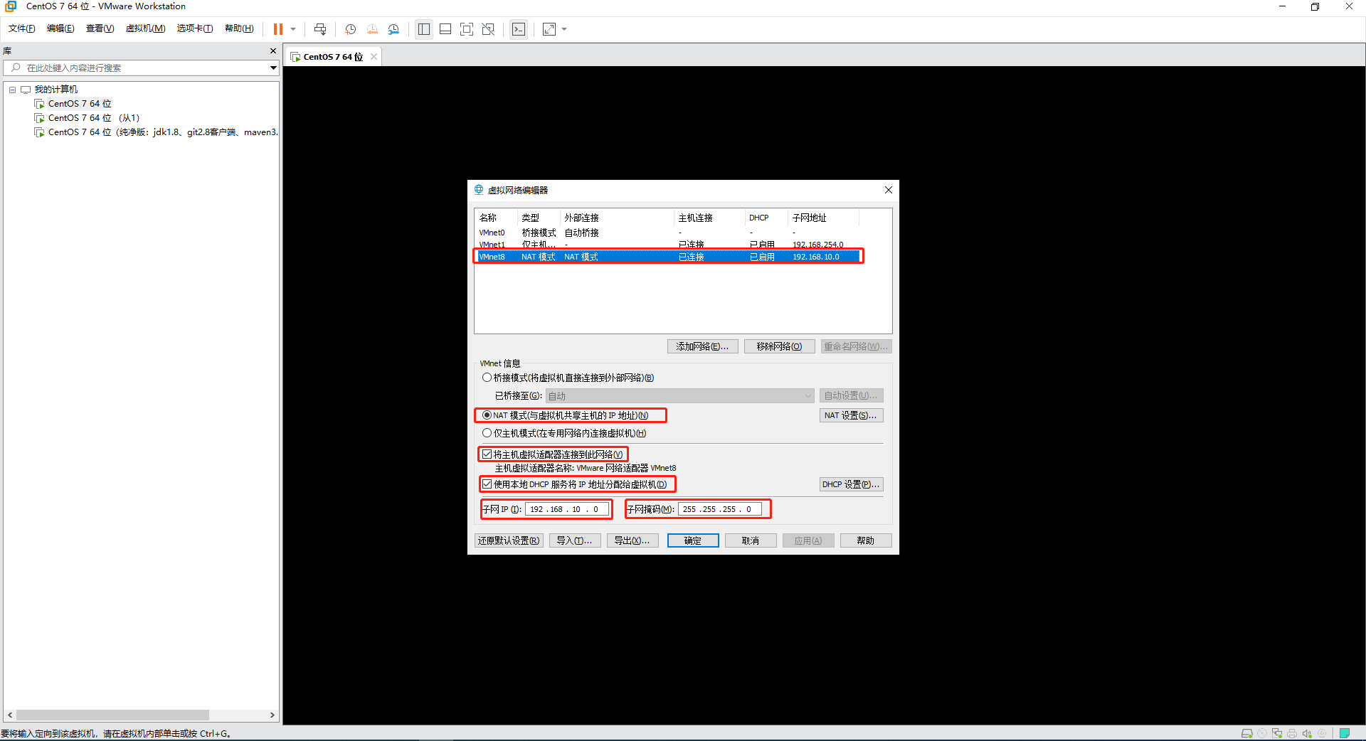Open the 虚拟机(M) menu
Viewport: 1366px width, 741px height.
click(145, 28)
